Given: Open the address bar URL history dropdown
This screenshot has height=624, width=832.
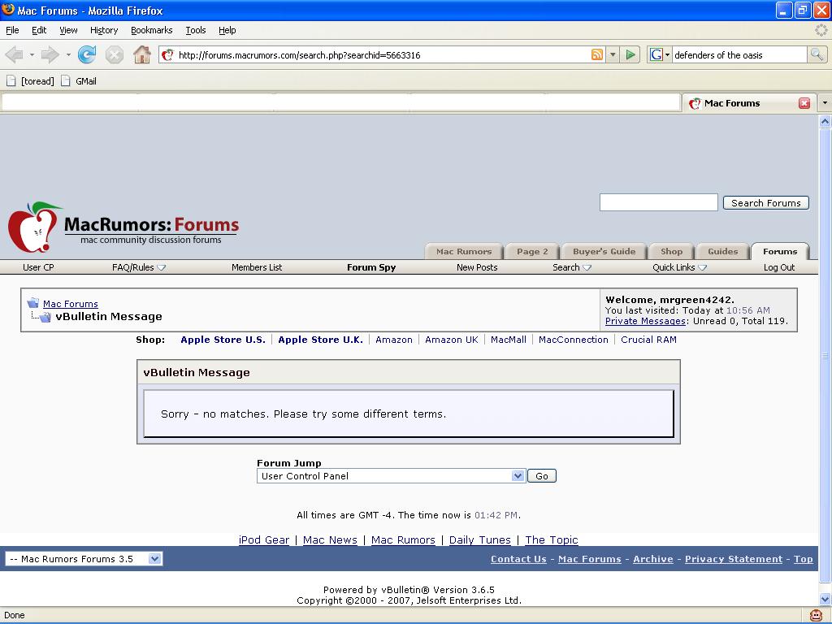Looking at the screenshot, I should (613, 54).
